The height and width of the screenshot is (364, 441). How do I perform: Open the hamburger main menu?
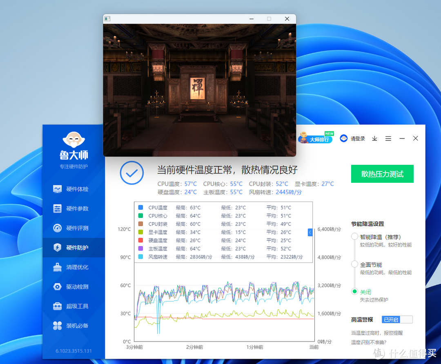coord(388,139)
